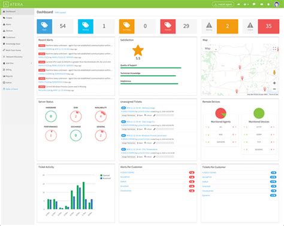The width and height of the screenshot is (284, 226).
Task: Open Tickets in the sidebar
Action: pyautogui.click(x=9, y=18)
